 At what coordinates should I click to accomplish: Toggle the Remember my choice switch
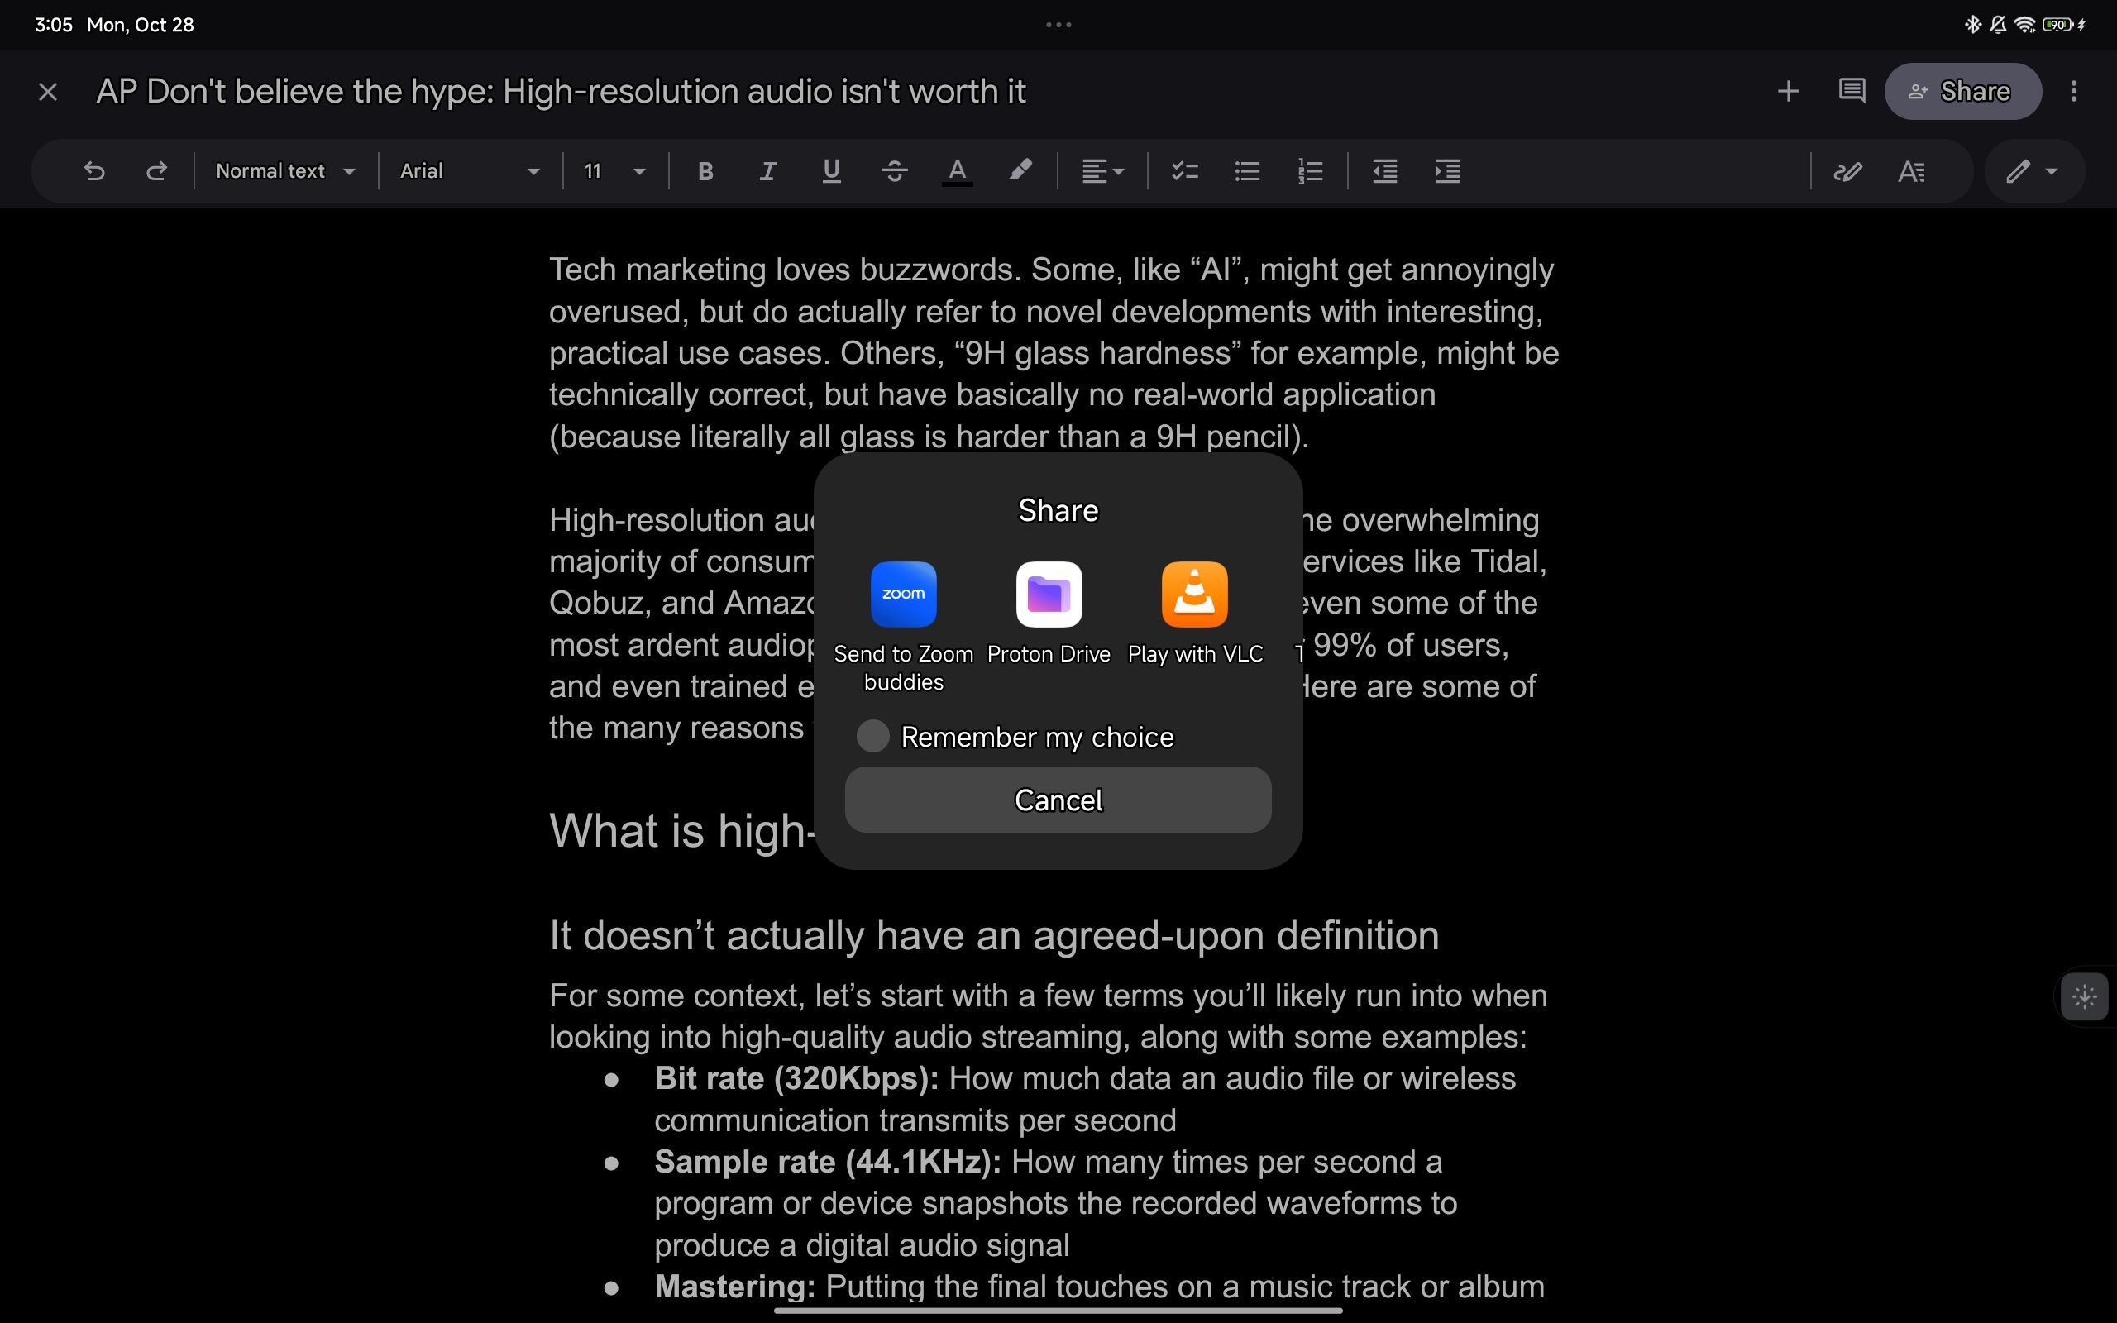pos(872,736)
